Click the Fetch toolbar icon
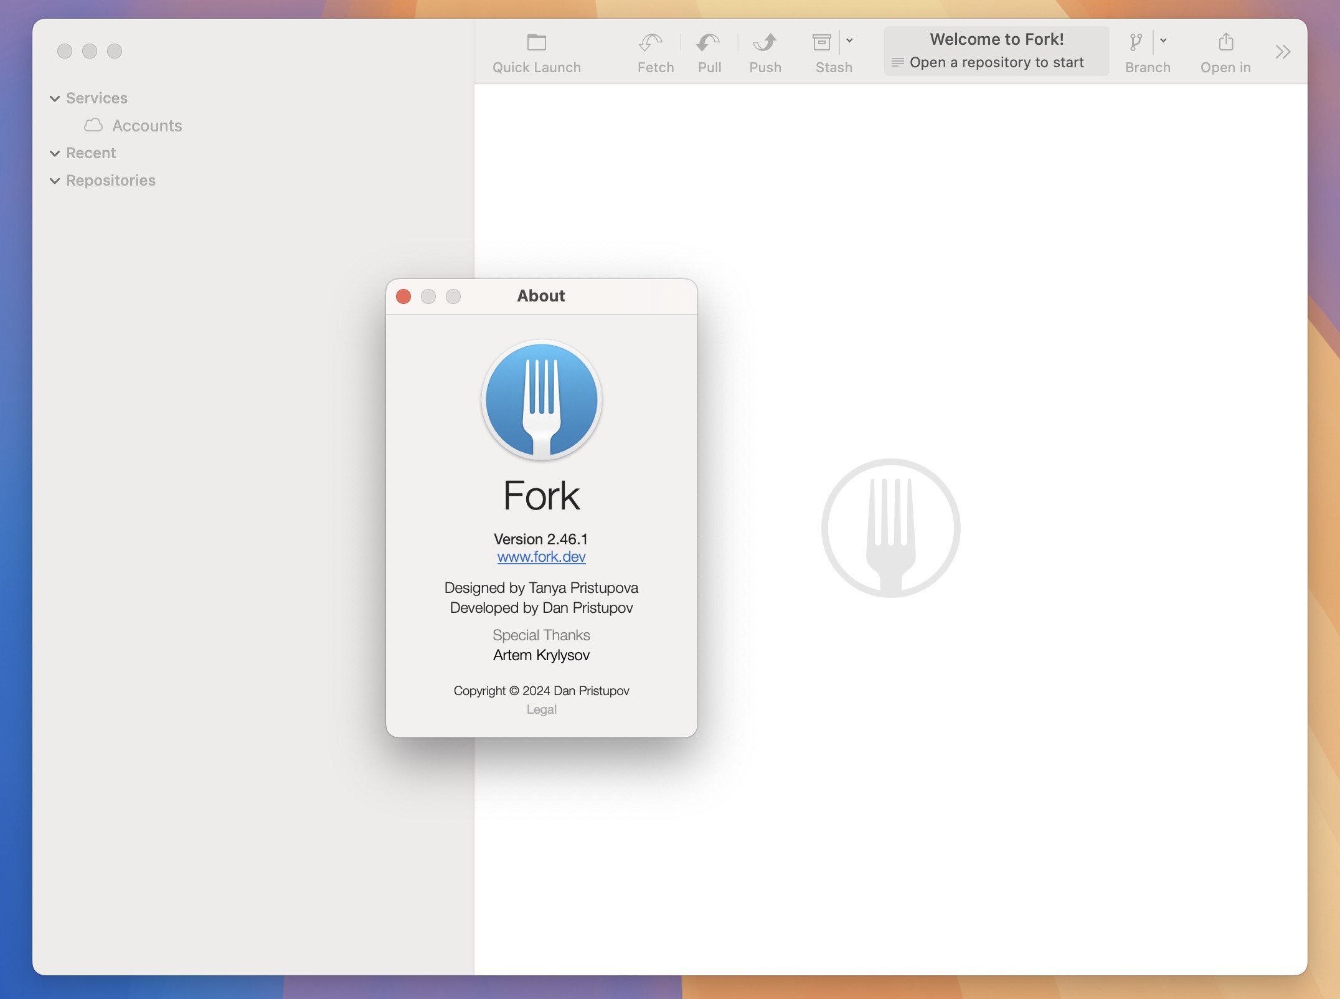 (651, 42)
